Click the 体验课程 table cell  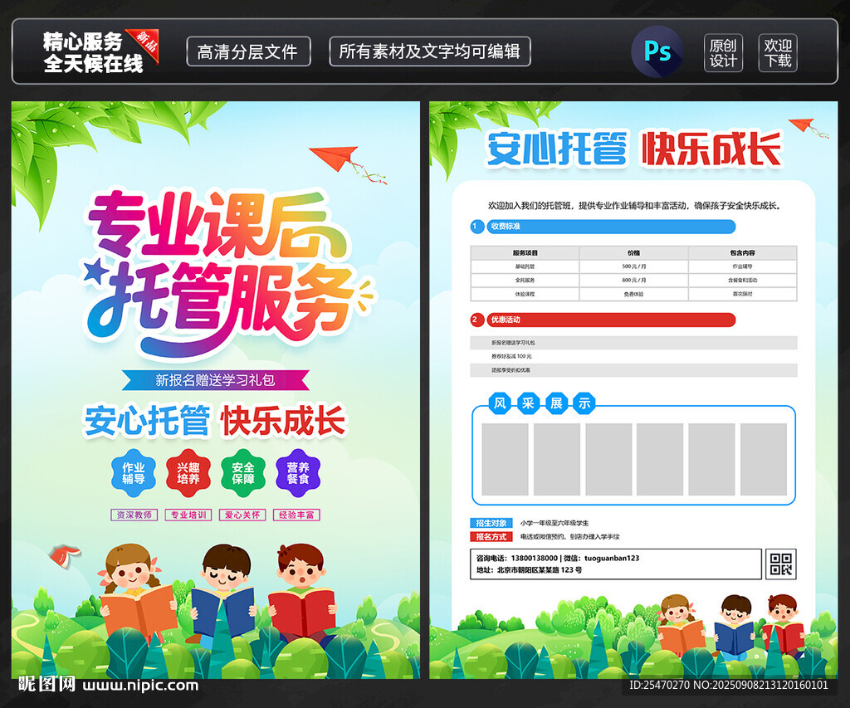(525, 294)
